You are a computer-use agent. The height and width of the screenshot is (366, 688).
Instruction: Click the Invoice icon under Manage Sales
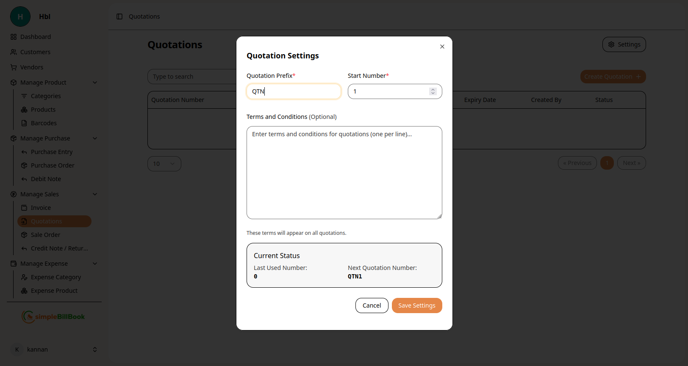pos(24,208)
